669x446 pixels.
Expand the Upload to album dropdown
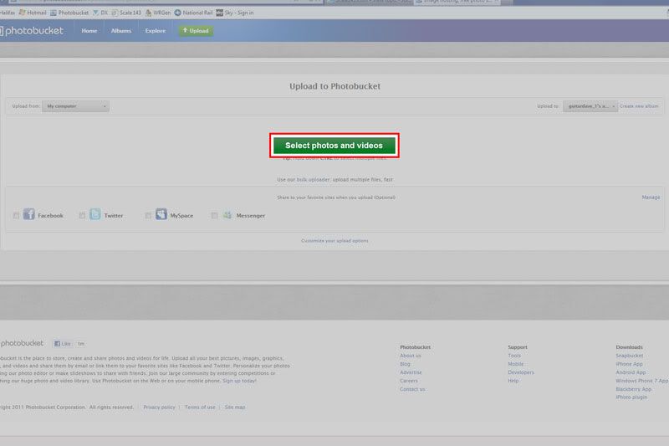click(590, 106)
